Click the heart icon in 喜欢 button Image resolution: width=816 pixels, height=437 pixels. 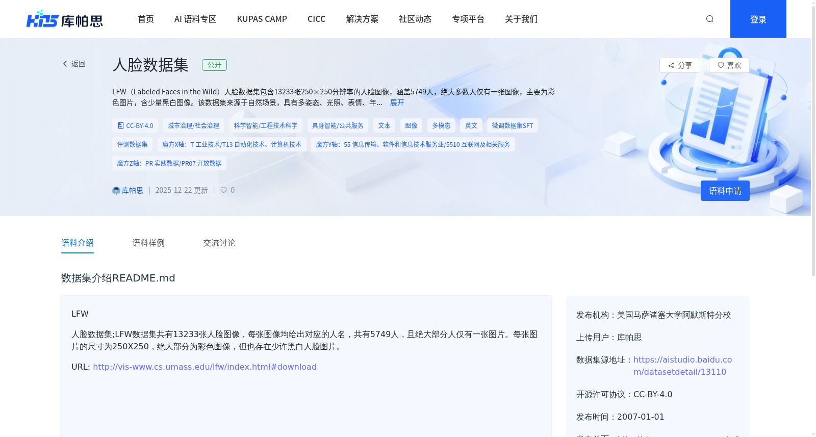click(721, 65)
